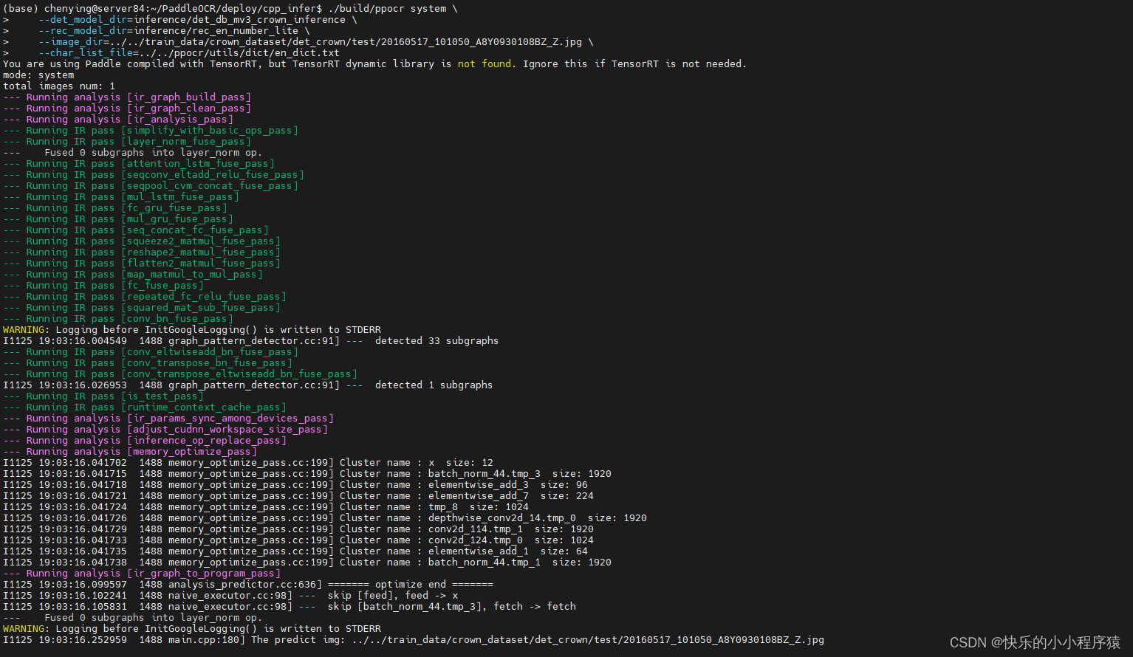
Task: Select 'elementwise_add_1 size: 64' entry
Action: [508, 551]
